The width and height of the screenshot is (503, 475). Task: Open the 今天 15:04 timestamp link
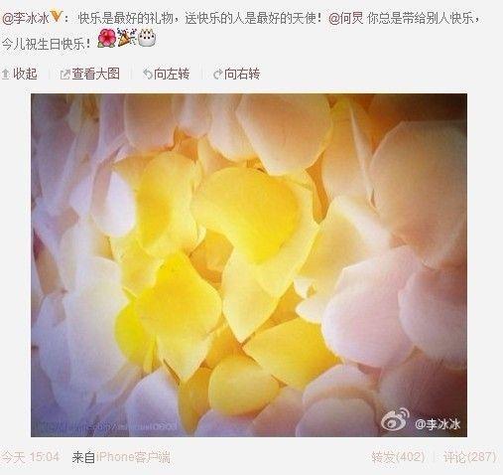[30, 457]
